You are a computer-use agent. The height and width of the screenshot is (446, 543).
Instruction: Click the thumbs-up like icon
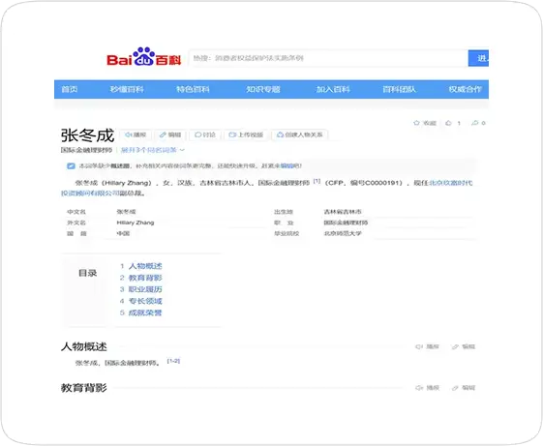coord(448,123)
